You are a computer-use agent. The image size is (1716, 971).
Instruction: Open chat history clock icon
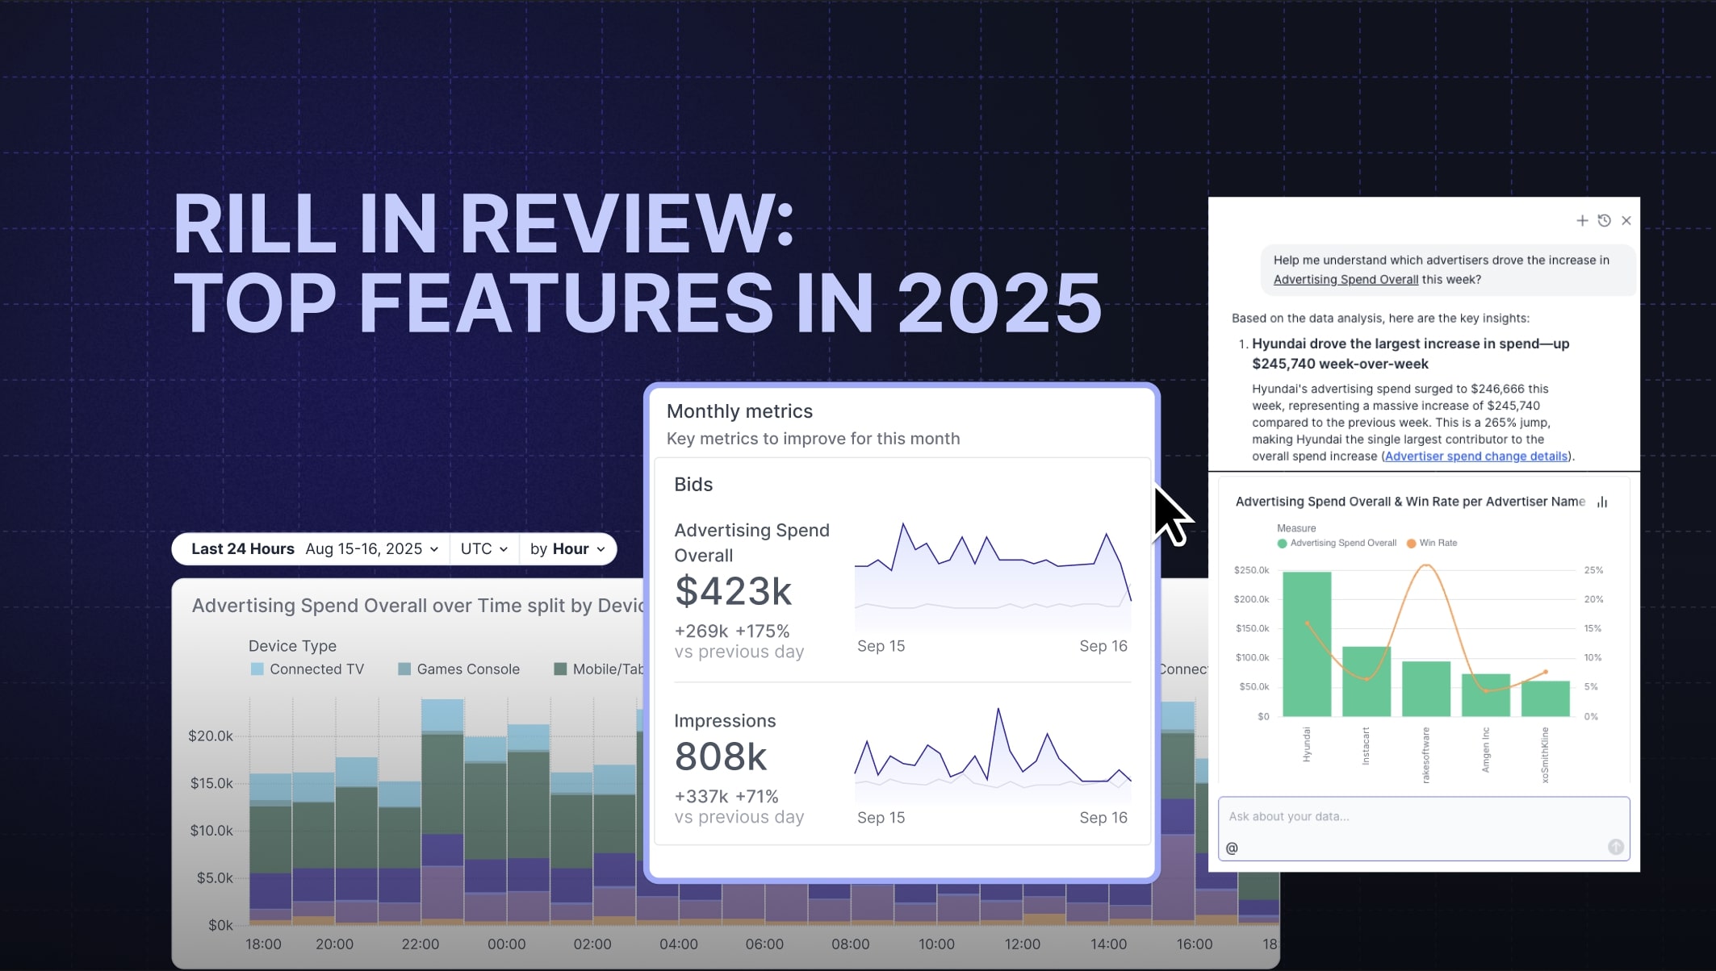click(x=1605, y=221)
